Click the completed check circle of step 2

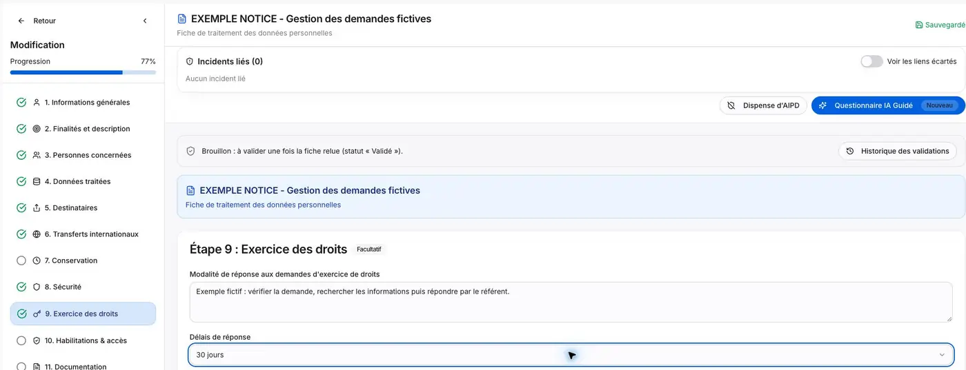click(21, 129)
